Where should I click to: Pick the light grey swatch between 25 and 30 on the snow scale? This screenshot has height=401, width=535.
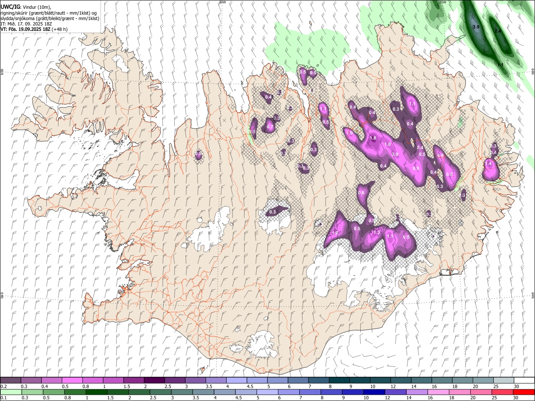(503, 380)
